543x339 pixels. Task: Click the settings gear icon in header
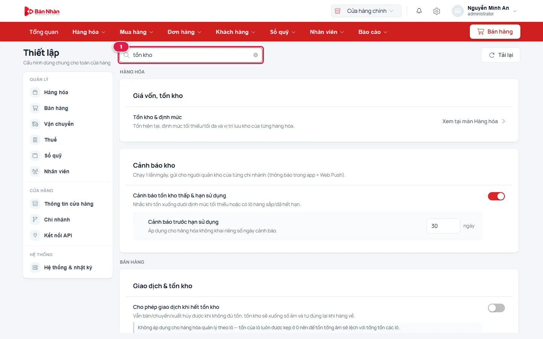point(437,11)
